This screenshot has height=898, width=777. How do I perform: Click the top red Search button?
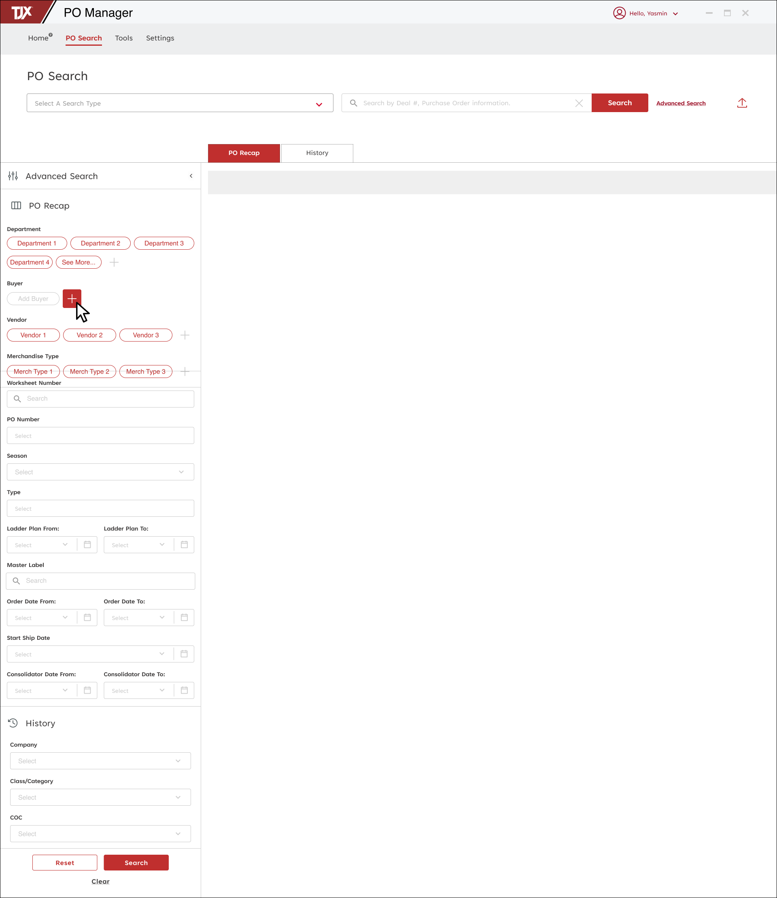[x=620, y=103]
